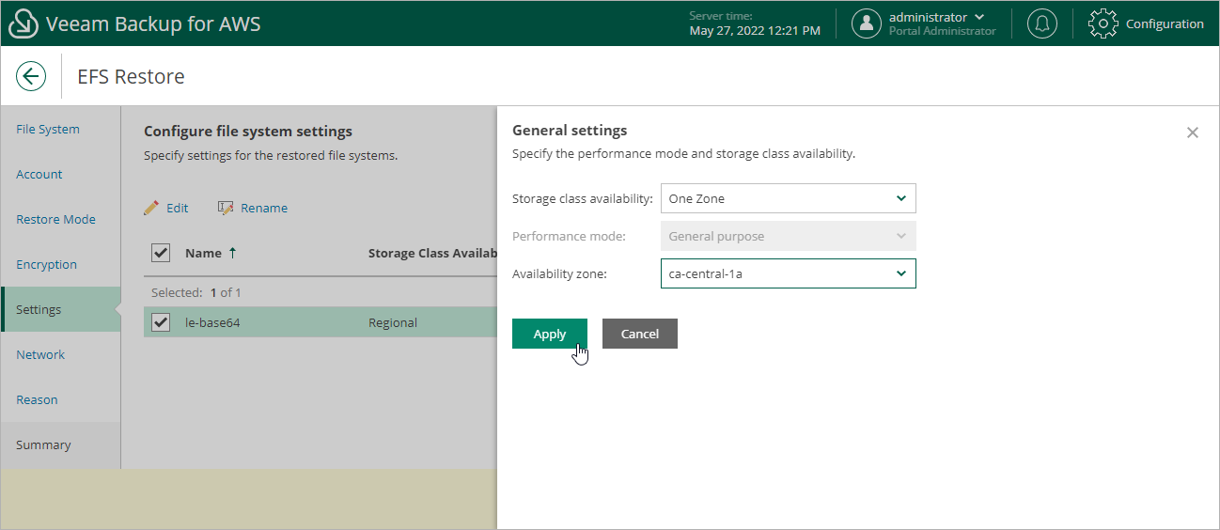
Task: Click Configuration label in header
Action: click(x=1165, y=24)
